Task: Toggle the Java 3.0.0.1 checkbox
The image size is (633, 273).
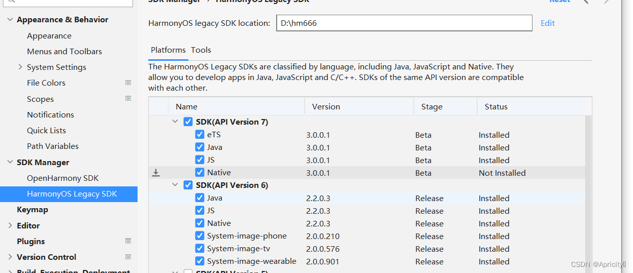Action: 199,147
